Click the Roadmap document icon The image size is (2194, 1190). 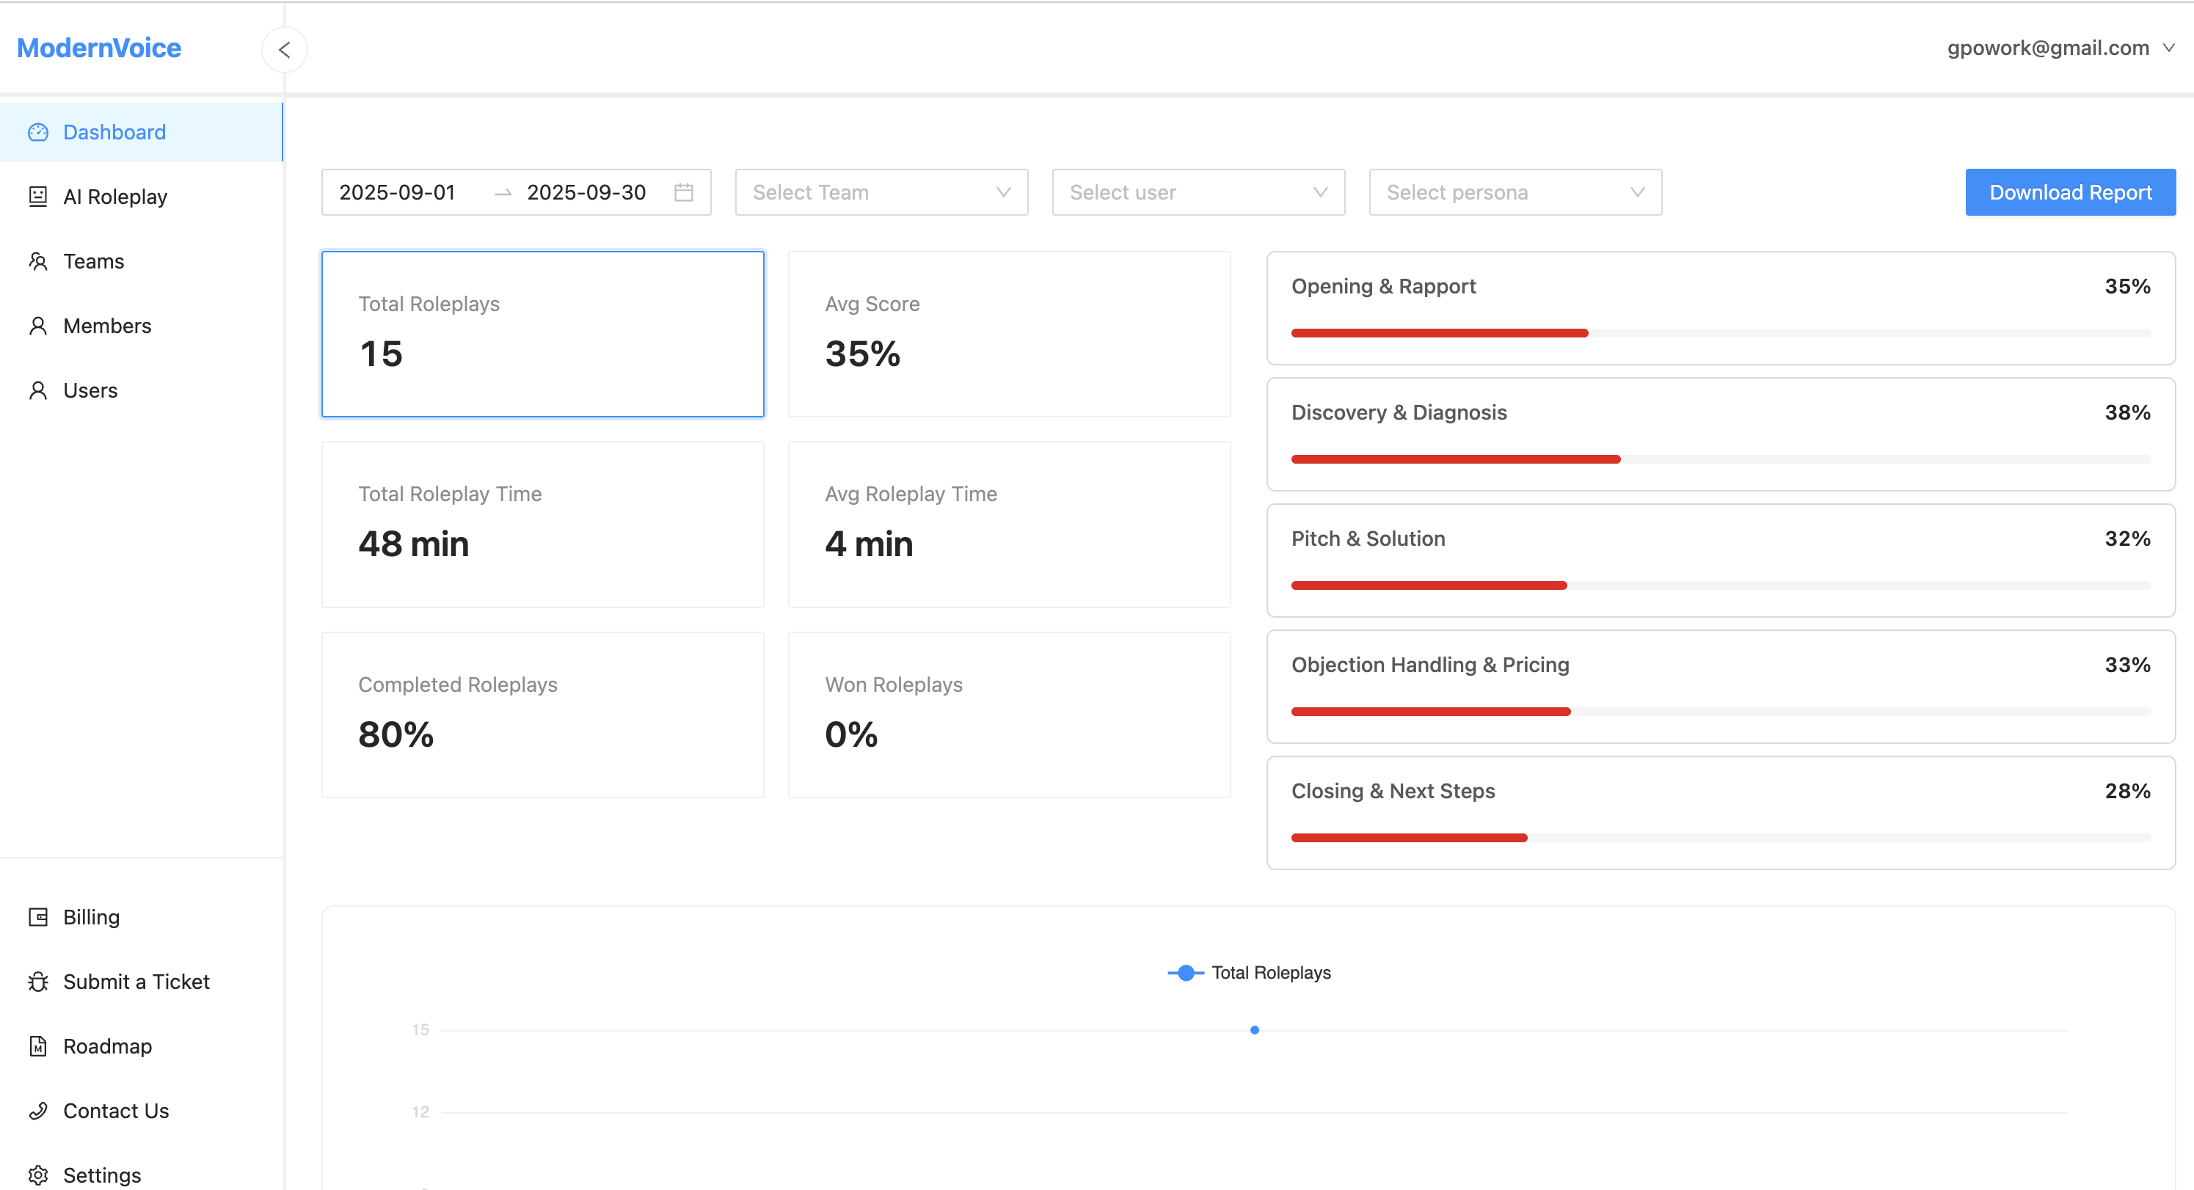37,1047
